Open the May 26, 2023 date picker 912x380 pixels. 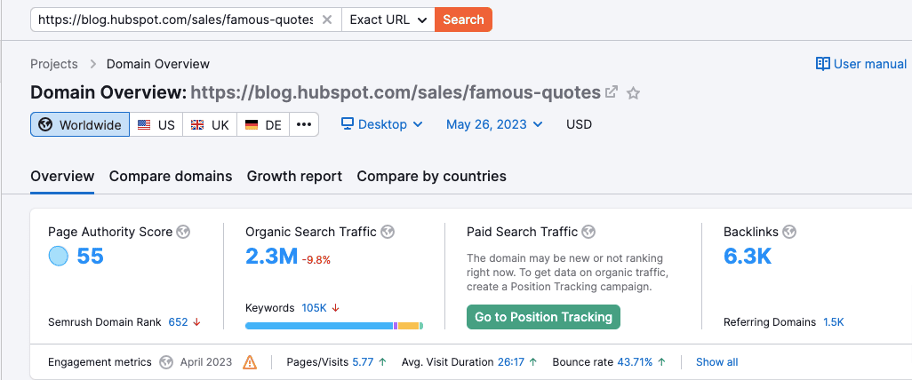pyautogui.click(x=494, y=124)
